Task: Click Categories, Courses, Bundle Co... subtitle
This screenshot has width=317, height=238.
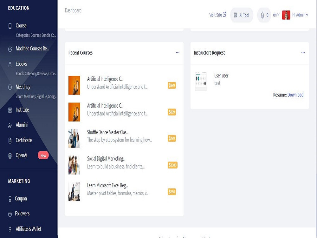Action: pos(36,35)
